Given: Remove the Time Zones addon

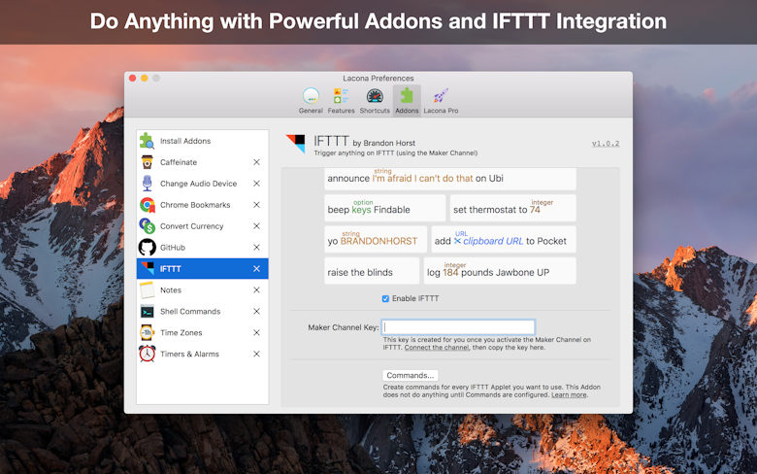Looking at the screenshot, I should [257, 332].
